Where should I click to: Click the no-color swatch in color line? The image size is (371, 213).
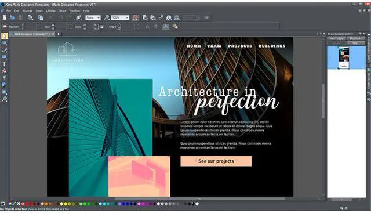[x=19, y=204]
